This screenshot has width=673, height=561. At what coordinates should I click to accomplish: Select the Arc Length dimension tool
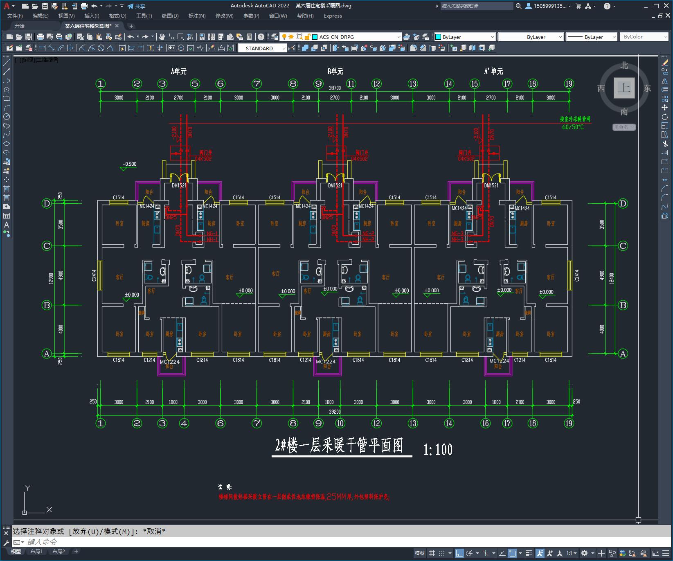(x=61, y=48)
